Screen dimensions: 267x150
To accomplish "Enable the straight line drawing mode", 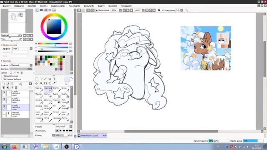I will point(186,10).
